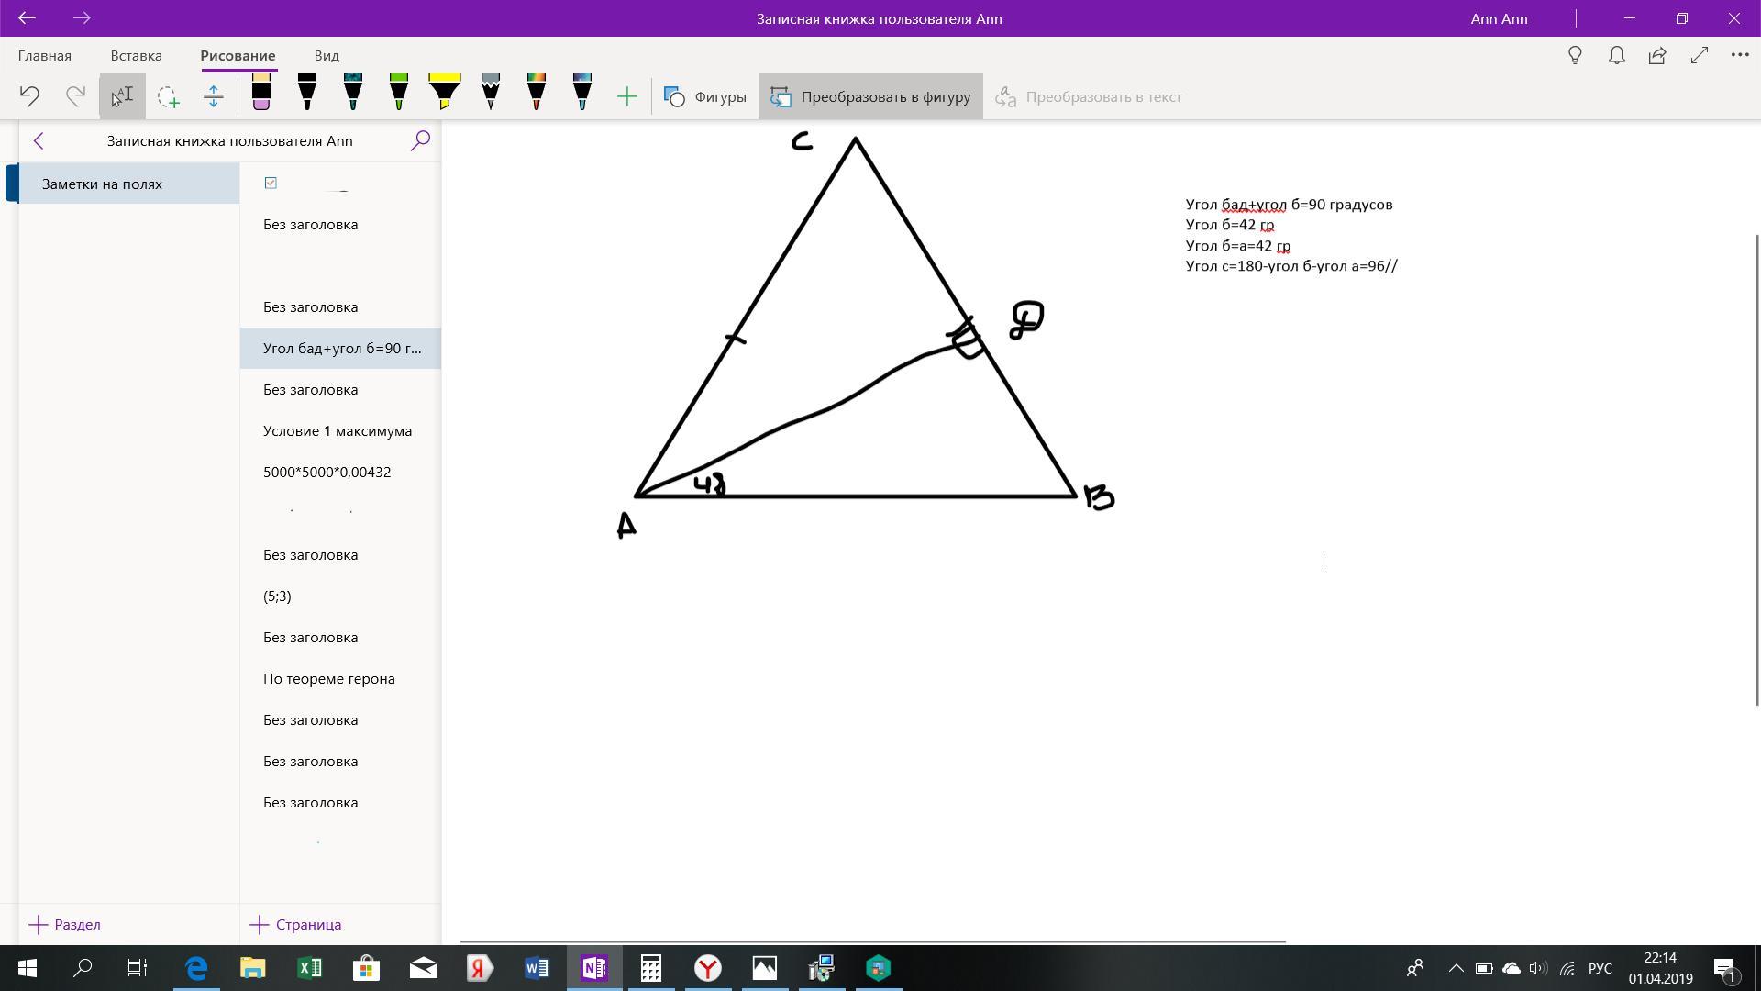Open the Вид tab
1761x991 pixels.
click(327, 55)
